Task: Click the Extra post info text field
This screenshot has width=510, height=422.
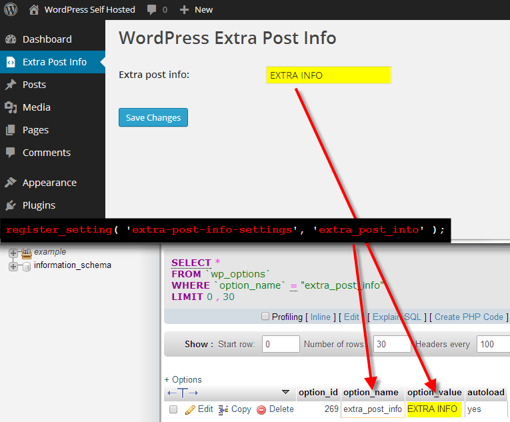Action: tap(329, 75)
